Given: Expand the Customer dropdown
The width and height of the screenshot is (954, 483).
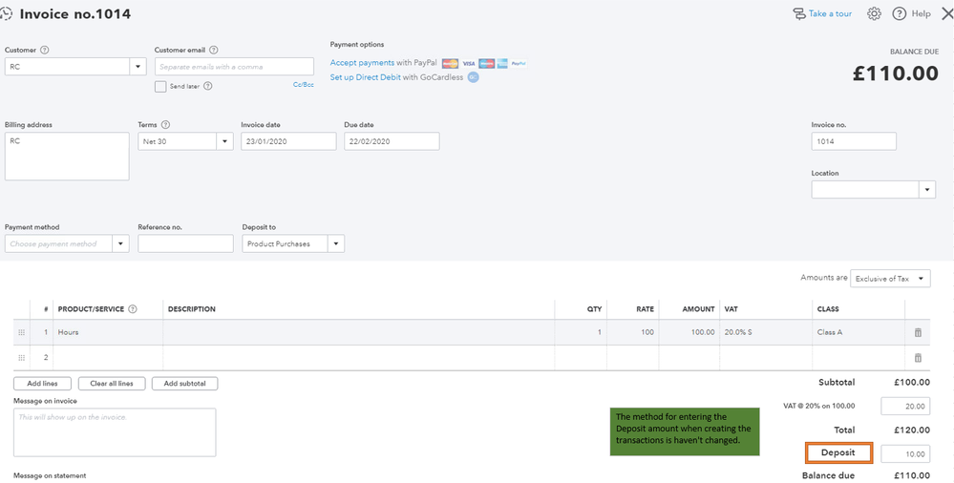Looking at the screenshot, I should click(138, 67).
